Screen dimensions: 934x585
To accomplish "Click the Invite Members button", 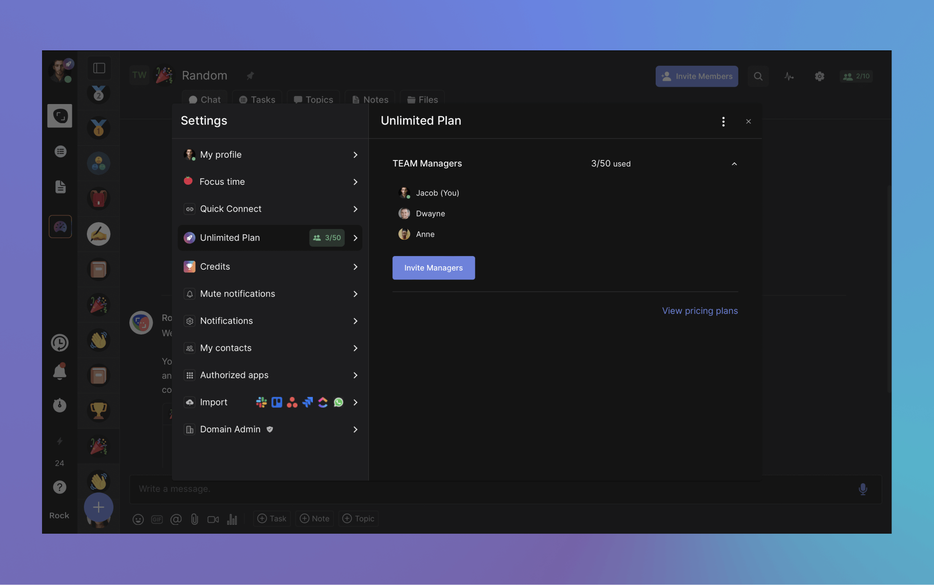I will point(697,76).
